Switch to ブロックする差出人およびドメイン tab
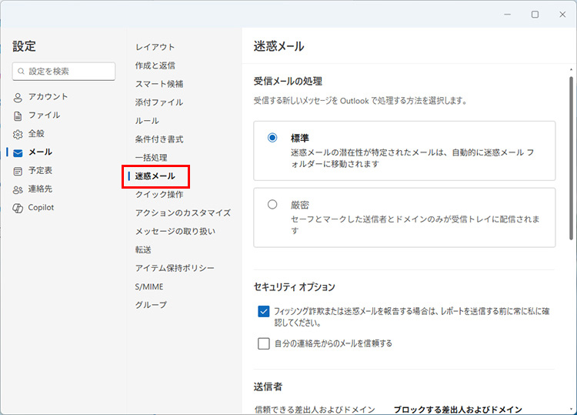577x415 pixels. [x=458, y=409]
